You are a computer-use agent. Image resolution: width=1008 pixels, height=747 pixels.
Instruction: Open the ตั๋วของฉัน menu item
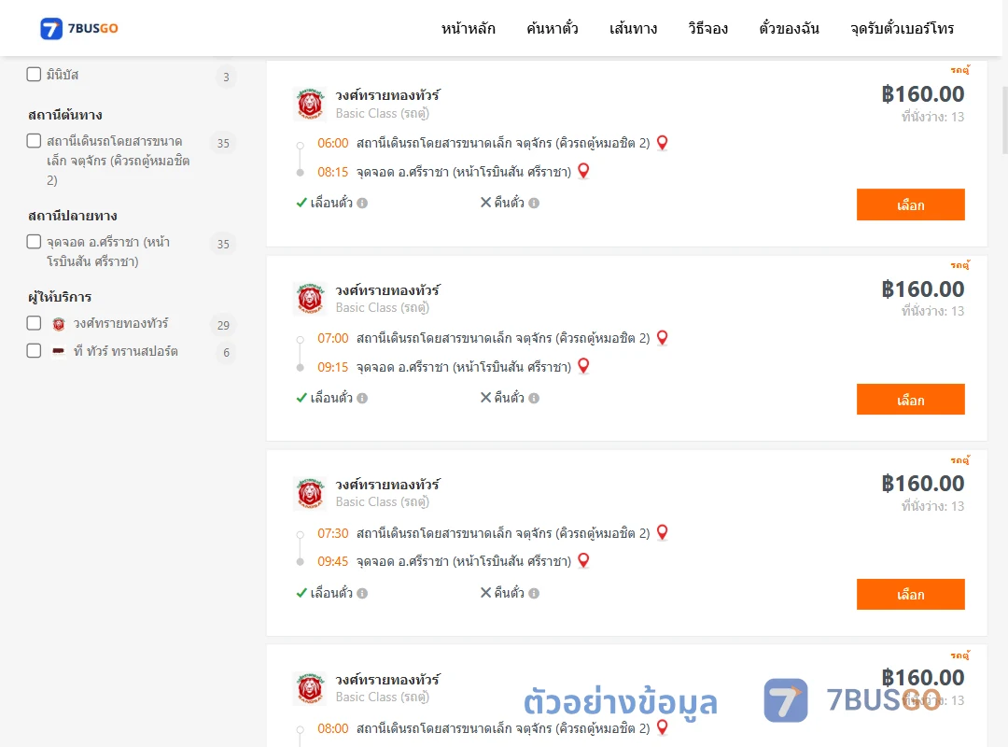point(789,28)
